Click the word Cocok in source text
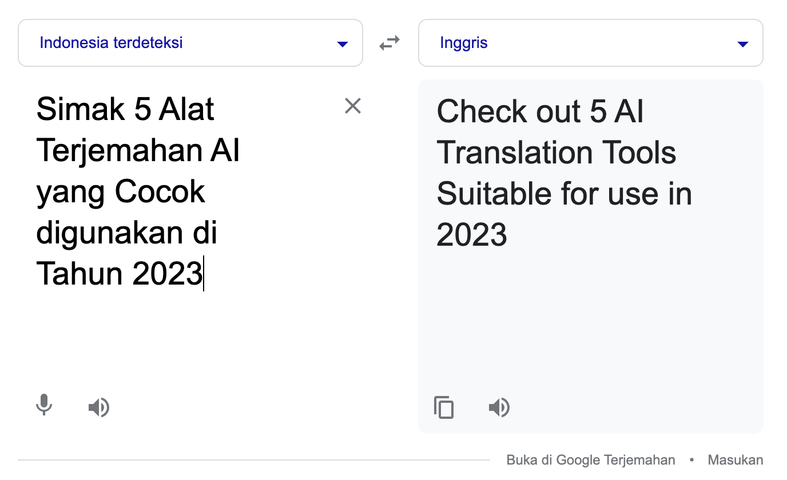 [160, 191]
